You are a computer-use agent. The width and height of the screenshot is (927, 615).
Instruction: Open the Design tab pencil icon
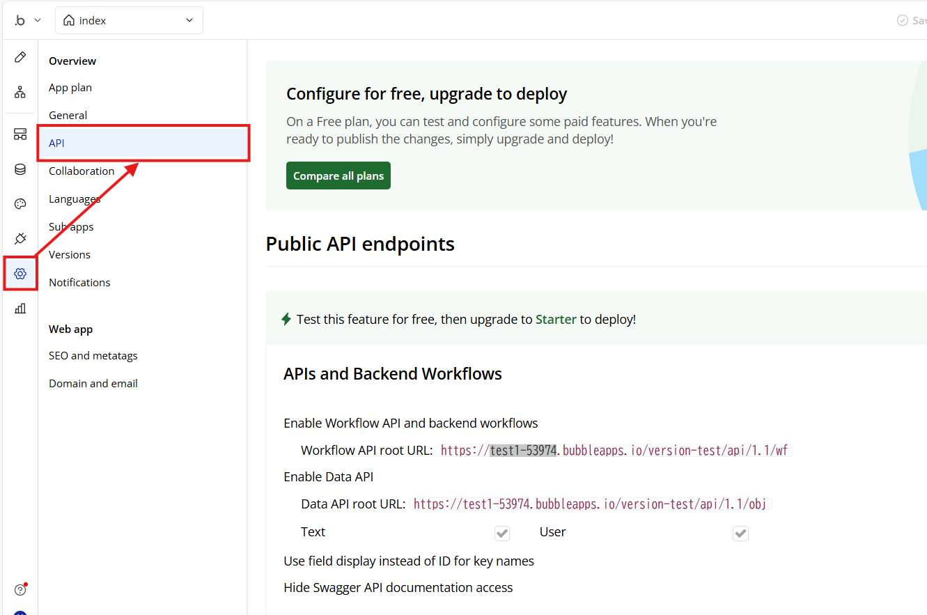tap(20, 57)
